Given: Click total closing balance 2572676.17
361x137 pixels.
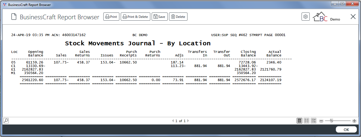Looking at the screenshot, I should 245,80.
